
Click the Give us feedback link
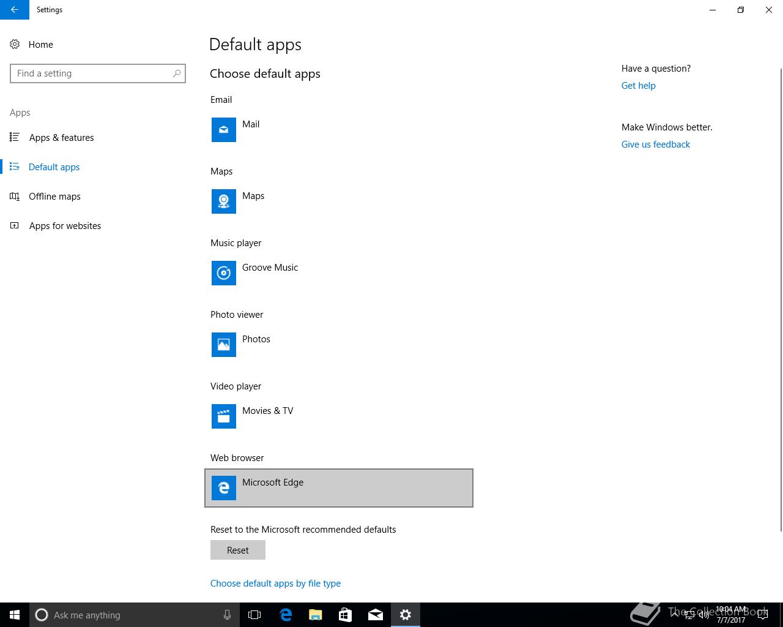point(655,145)
